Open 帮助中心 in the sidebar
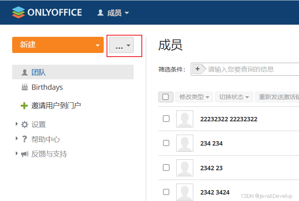This screenshot has width=299, height=201. coord(45,139)
